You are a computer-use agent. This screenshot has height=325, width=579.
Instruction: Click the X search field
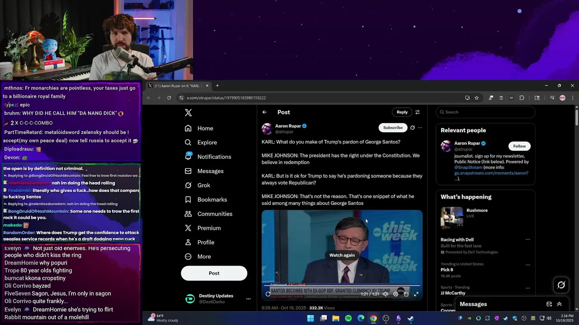coord(485,112)
